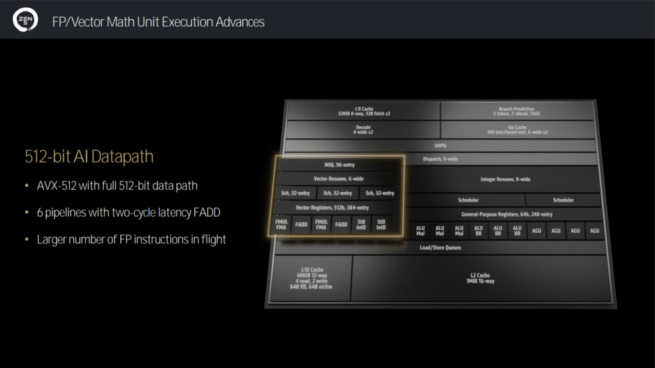Select the 'AVX-512 with full 512-bit data path' bullet

coord(117,186)
